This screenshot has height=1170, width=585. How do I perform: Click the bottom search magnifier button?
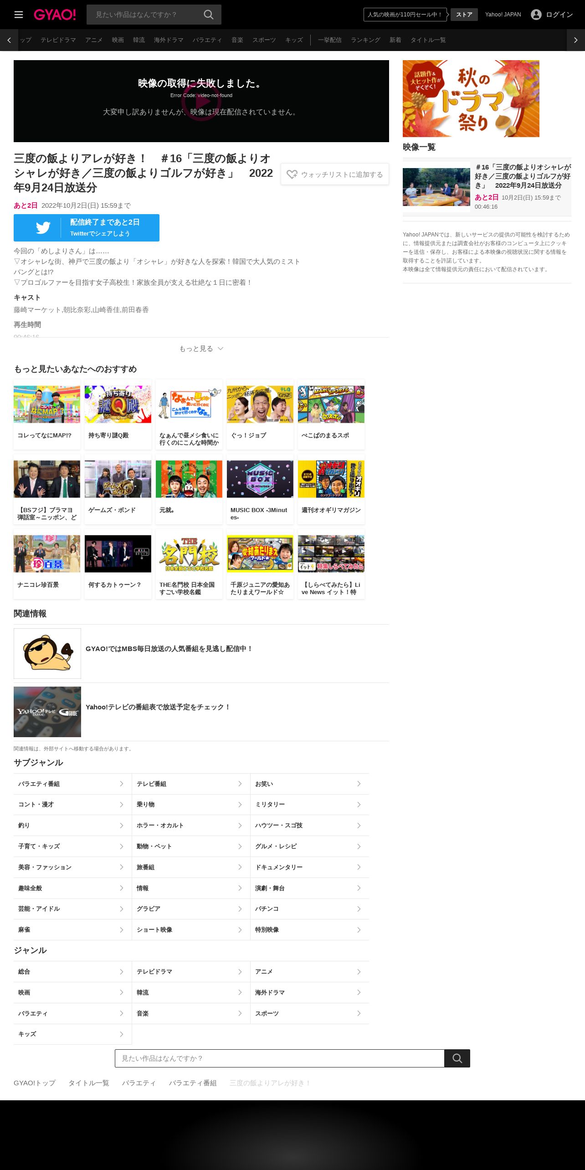tap(457, 1058)
